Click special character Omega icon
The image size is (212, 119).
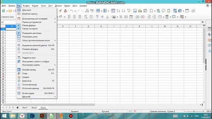coord(151,11)
